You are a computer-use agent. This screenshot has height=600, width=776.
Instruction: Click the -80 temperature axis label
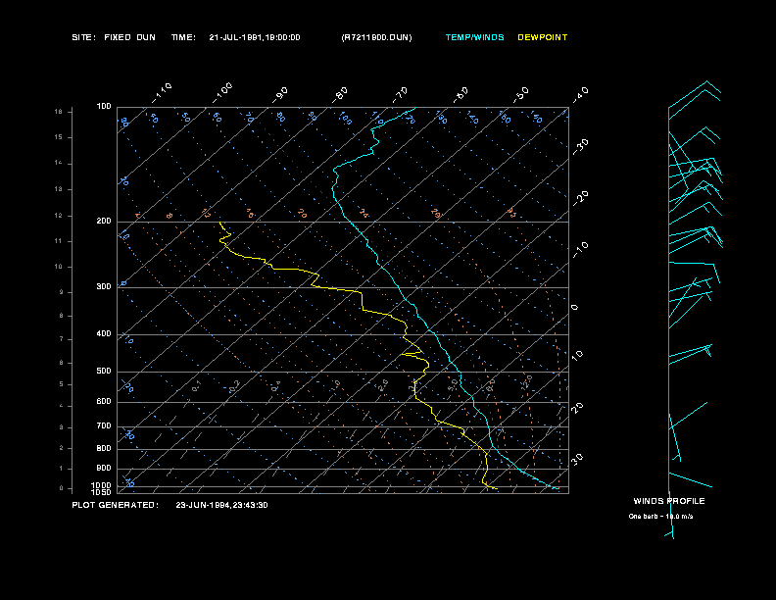pyautogui.click(x=339, y=95)
